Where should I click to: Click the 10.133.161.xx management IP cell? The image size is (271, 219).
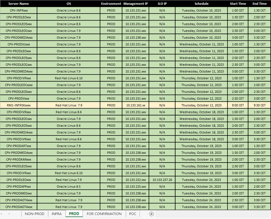pyautogui.click(x=135, y=105)
